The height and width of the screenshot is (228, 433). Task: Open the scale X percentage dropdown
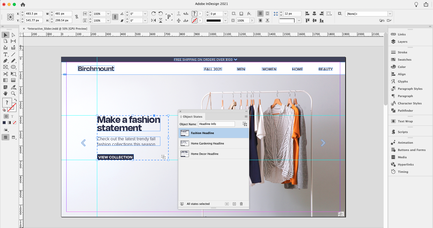point(108,14)
